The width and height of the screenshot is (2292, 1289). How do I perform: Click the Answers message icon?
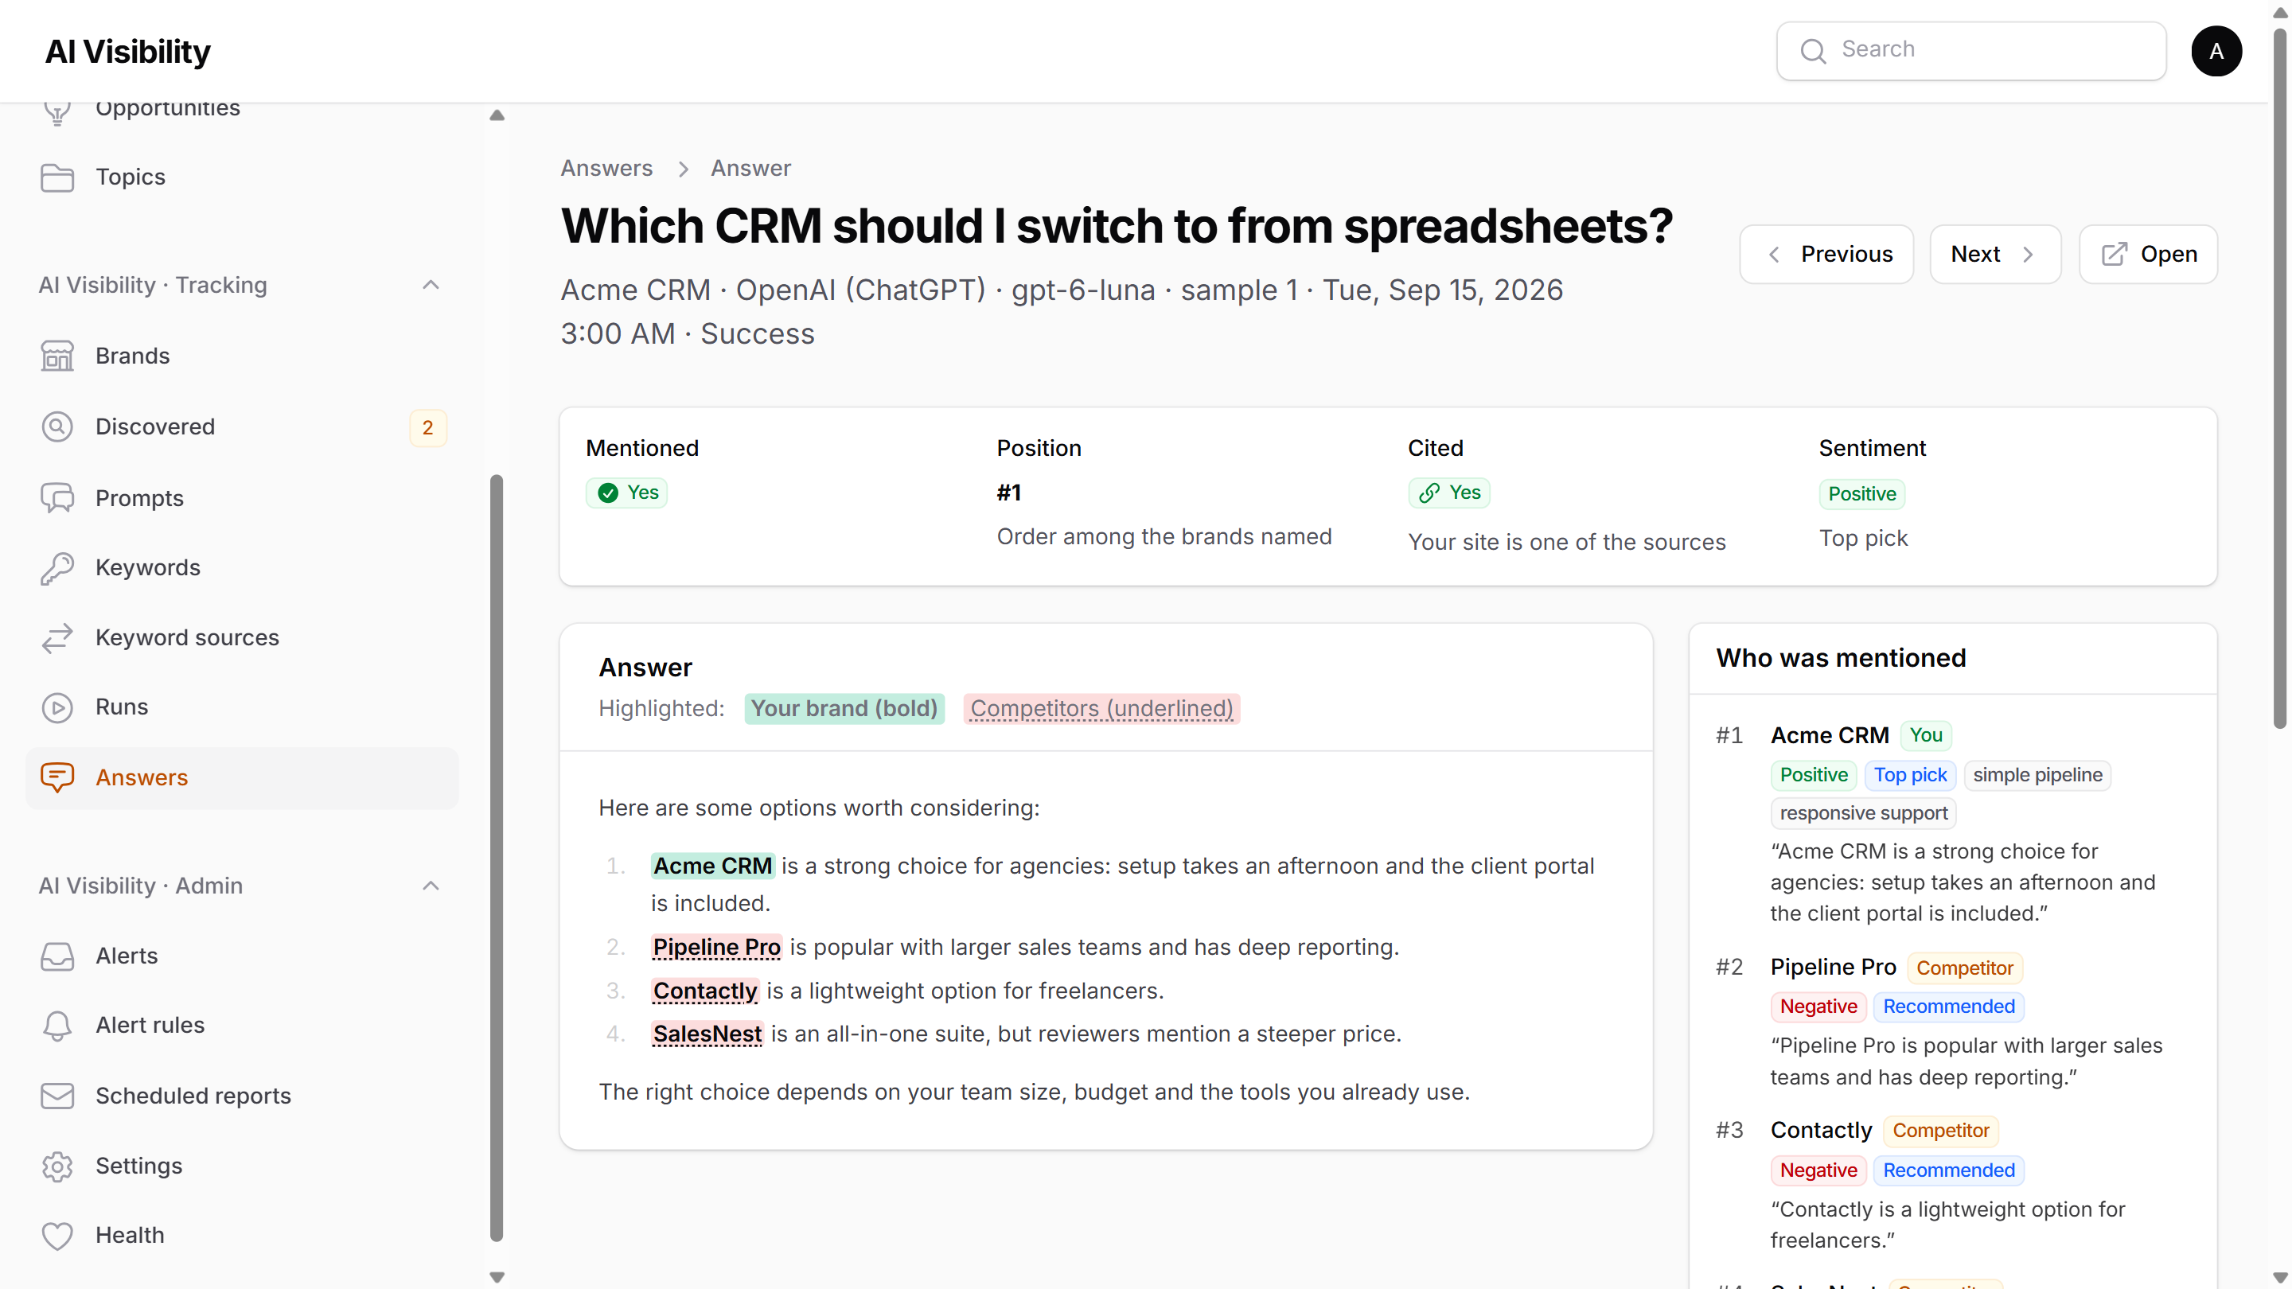point(57,777)
